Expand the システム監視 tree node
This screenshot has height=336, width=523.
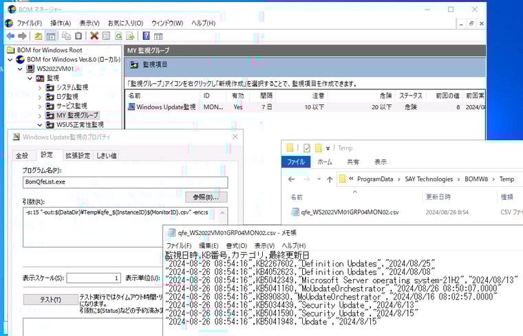(40, 88)
